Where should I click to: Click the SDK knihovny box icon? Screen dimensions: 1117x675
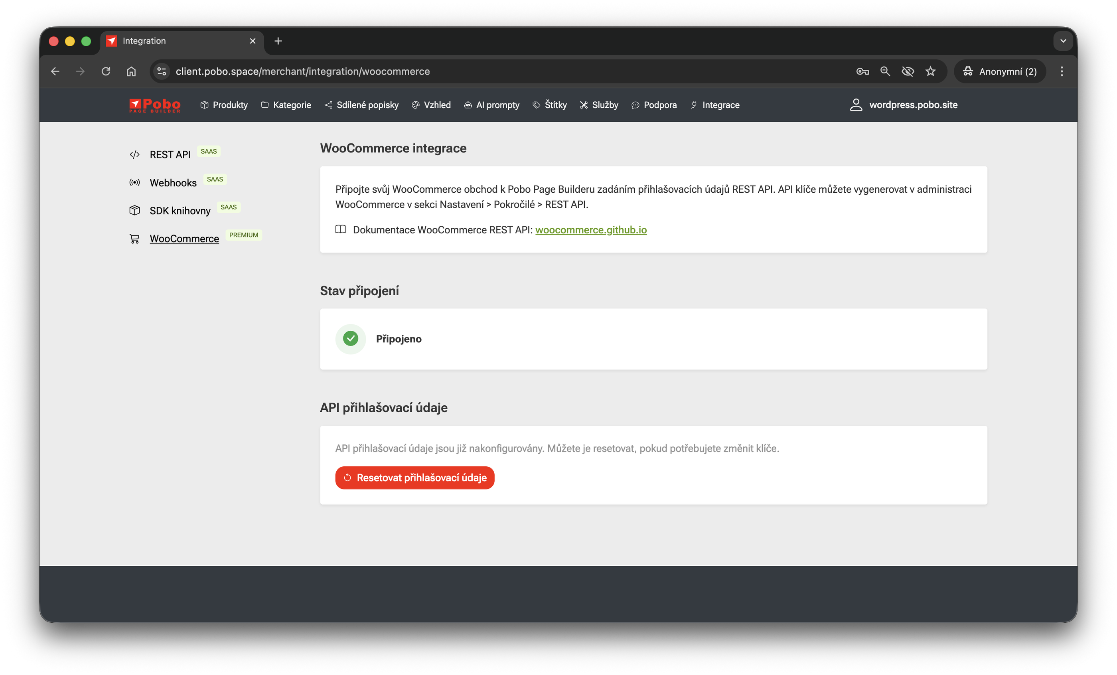click(134, 210)
